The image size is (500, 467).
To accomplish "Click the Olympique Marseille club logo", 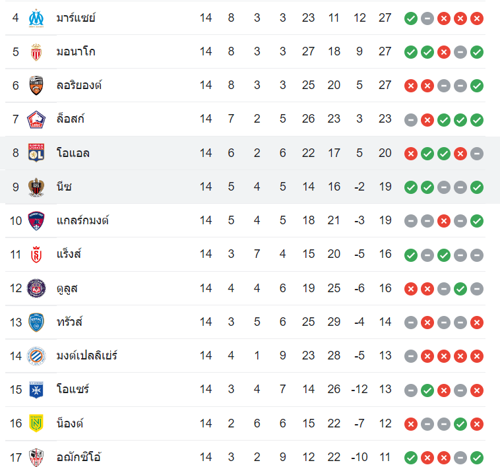I will (36, 18).
